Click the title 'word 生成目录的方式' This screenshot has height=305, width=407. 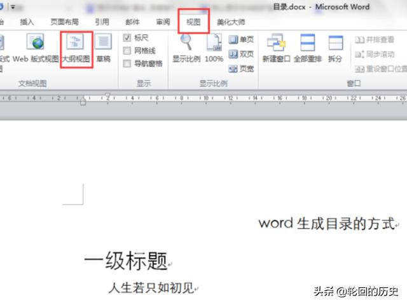pyautogui.click(x=327, y=224)
